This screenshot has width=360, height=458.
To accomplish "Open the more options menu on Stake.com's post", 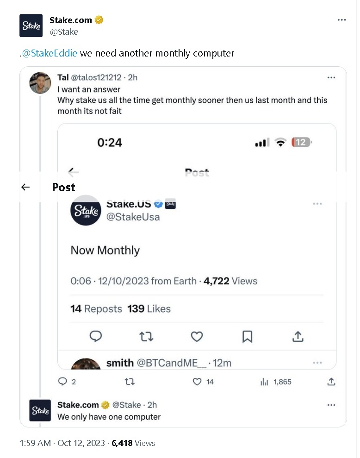I will (342, 19).
